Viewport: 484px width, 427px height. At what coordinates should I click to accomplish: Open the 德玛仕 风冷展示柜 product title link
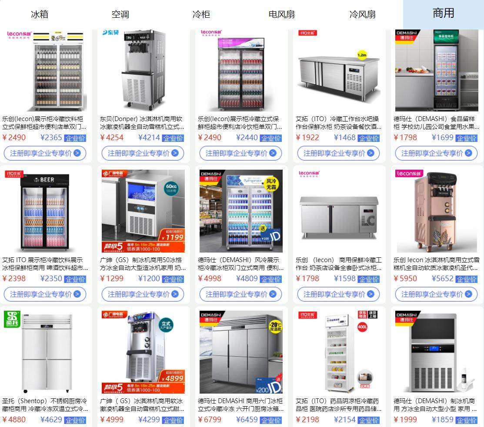(x=241, y=264)
